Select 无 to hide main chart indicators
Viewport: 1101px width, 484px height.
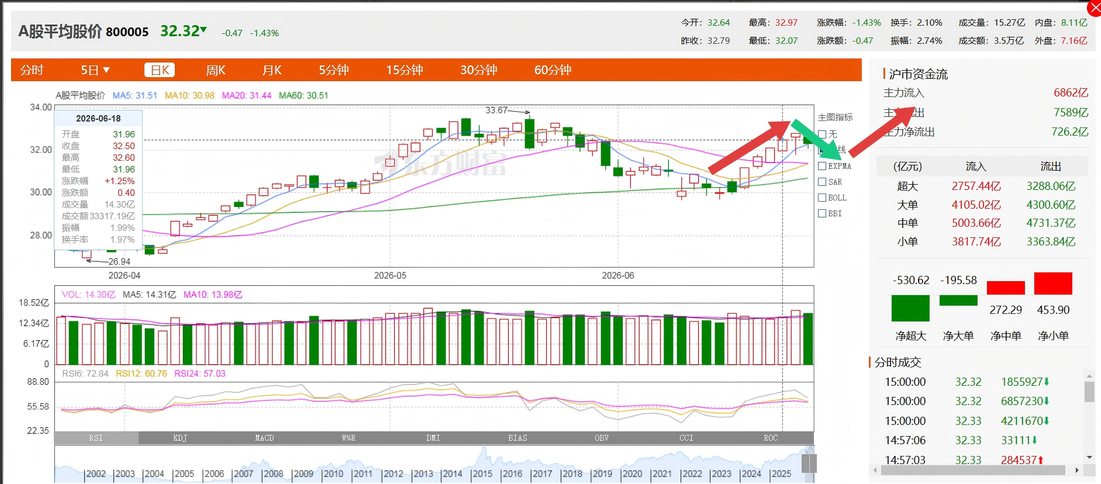822,134
